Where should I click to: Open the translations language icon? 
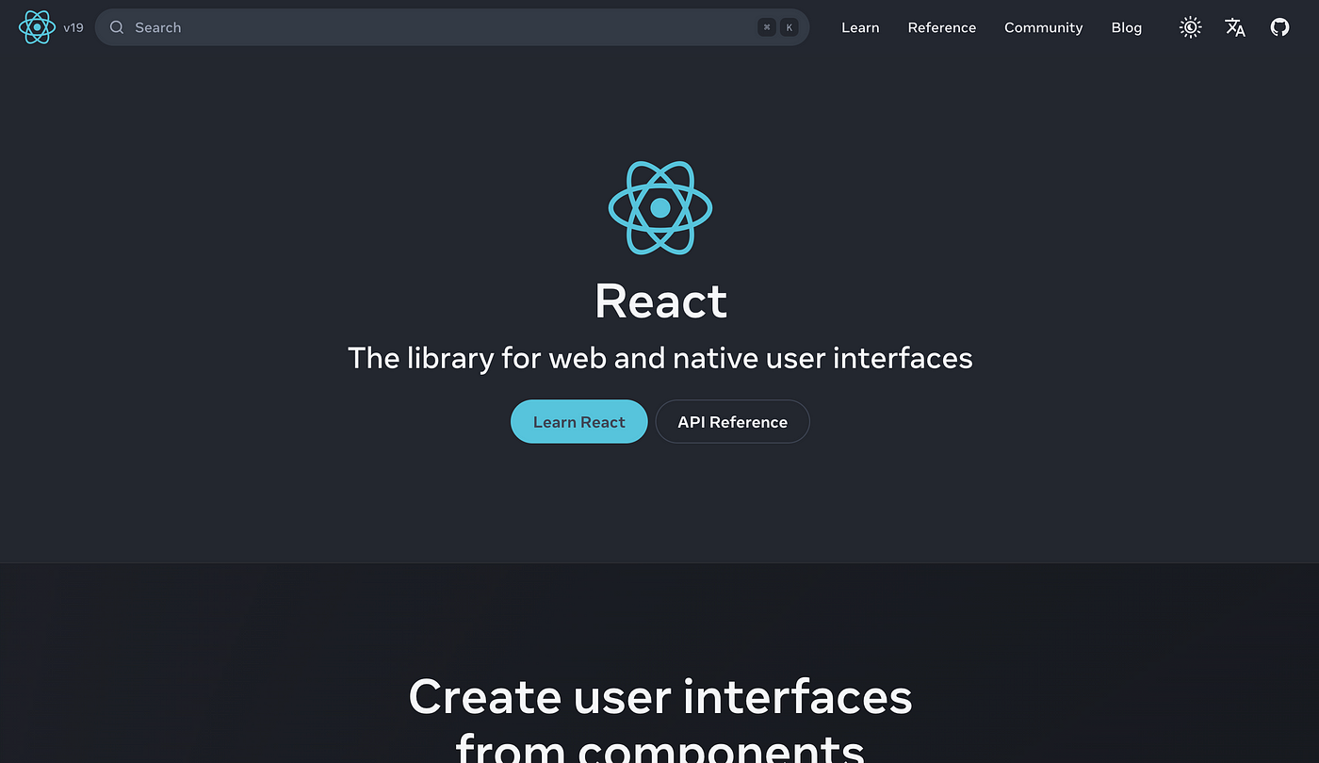click(1235, 27)
